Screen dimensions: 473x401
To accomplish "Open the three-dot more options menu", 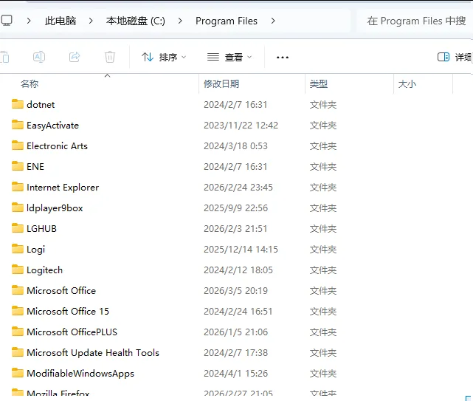I will (283, 58).
